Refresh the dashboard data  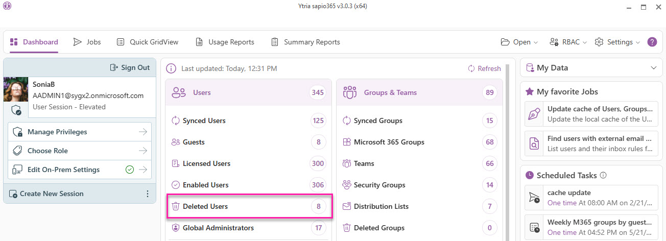tap(484, 68)
